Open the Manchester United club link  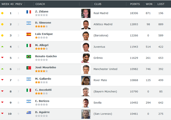pyautogui.click(x=105, y=69)
